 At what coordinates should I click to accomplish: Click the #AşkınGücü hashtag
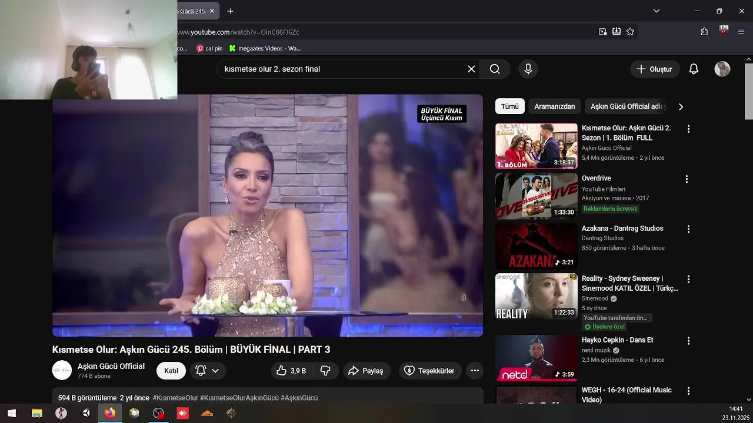pos(299,398)
